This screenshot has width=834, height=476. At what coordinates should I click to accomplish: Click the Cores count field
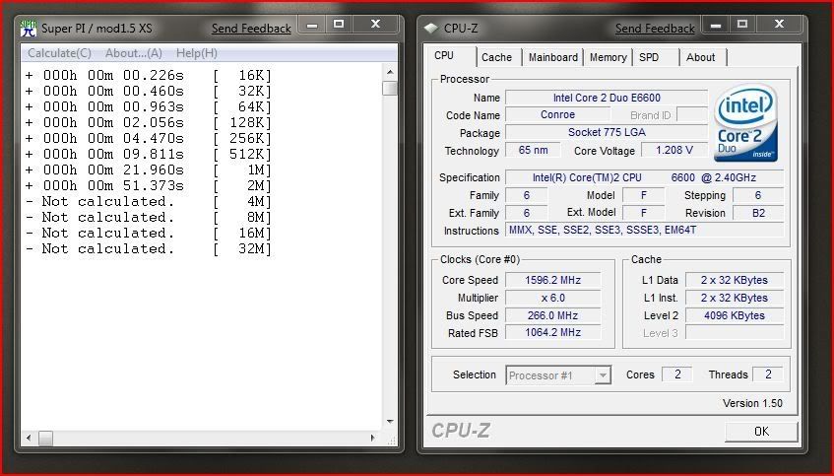pyautogui.click(x=677, y=374)
